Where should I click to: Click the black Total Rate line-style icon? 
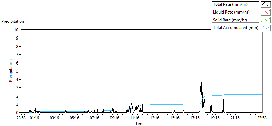[x=266, y=4]
